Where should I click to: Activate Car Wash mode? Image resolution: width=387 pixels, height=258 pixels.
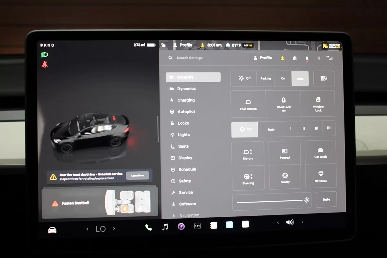tap(320, 152)
